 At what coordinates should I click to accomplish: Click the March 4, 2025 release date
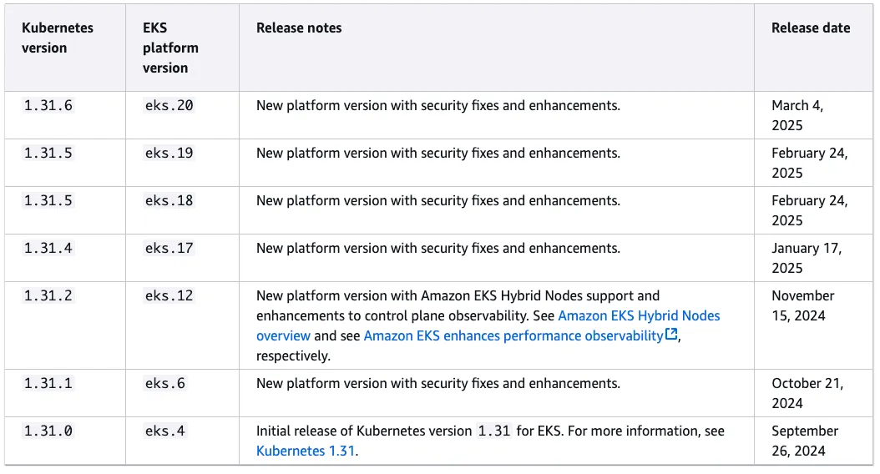coord(797,115)
